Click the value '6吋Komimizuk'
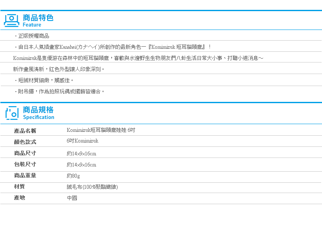The height and width of the screenshot is (226, 322). point(82,141)
